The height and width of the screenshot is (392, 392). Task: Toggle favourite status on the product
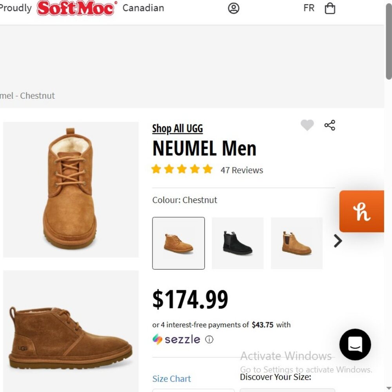click(x=307, y=125)
